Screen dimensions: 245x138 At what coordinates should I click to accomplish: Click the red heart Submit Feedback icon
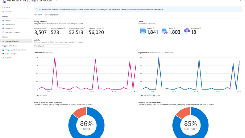click(3, 54)
